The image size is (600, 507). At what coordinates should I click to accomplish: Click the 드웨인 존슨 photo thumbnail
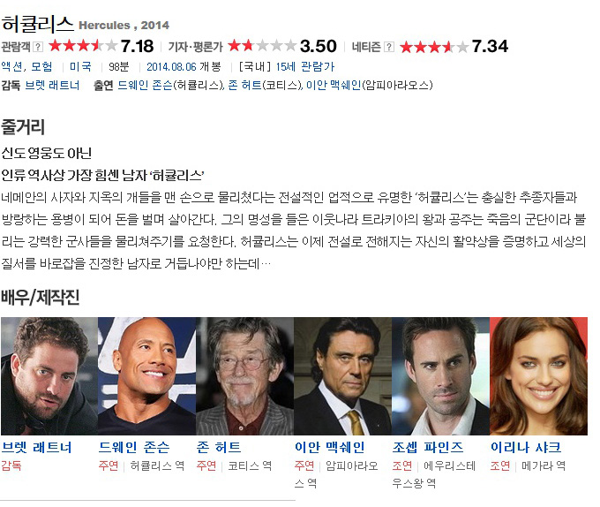click(x=147, y=376)
